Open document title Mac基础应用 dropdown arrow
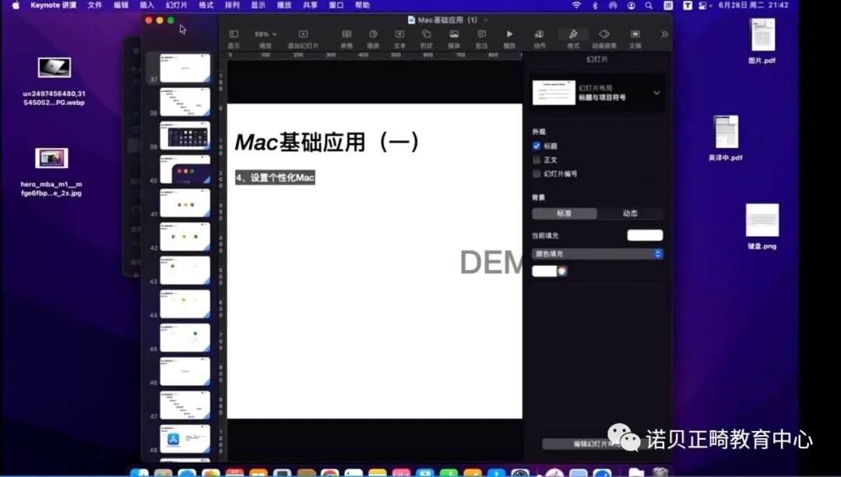Screen dimensions: 841x477 (486, 19)
